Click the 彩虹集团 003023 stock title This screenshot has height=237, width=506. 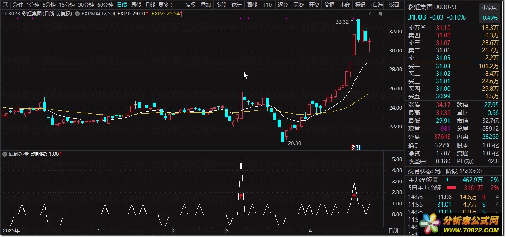pyautogui.click(x=432, y=7)
